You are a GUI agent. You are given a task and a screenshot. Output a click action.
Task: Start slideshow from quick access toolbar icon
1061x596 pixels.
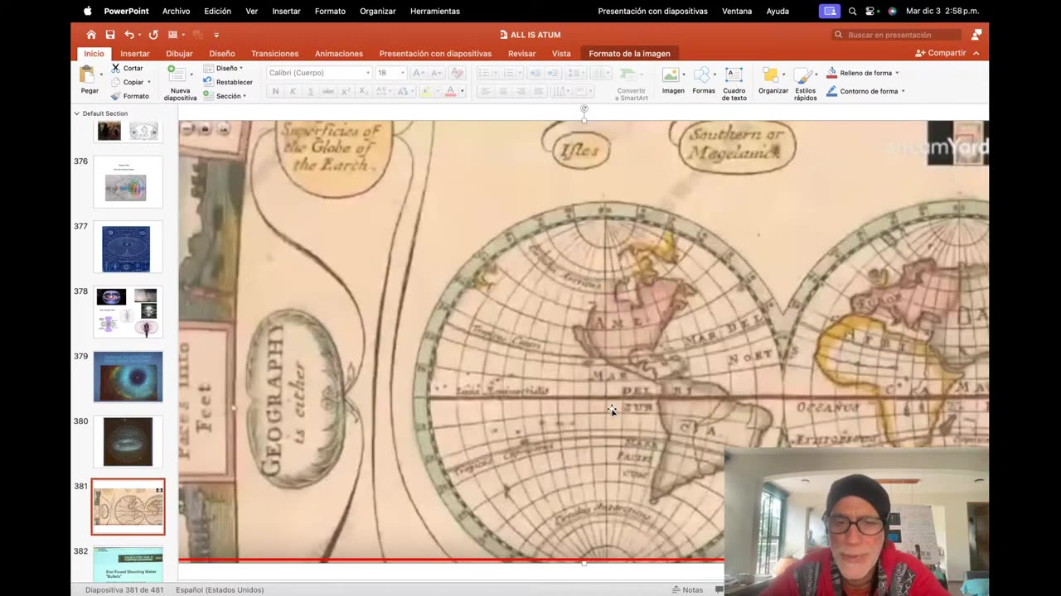point(172,35)
